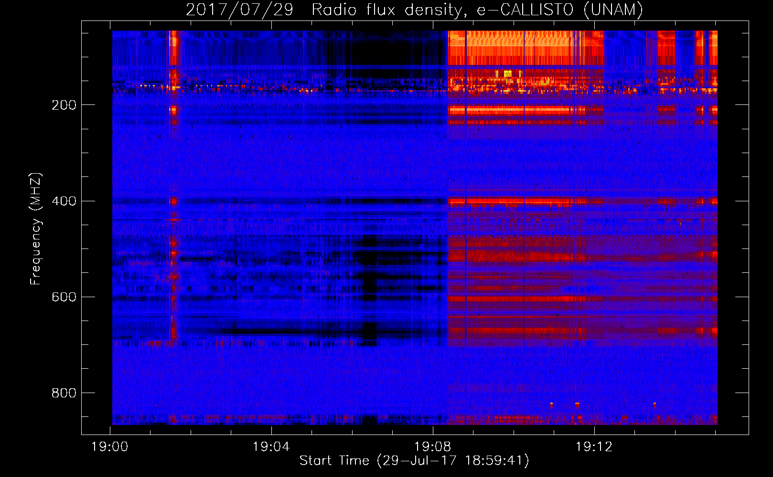Screen dimensions: 773x477
Task: Click the 'Start Time (29-Jul-17 18:59:41)' label
Action: click(x=414, y=461)
